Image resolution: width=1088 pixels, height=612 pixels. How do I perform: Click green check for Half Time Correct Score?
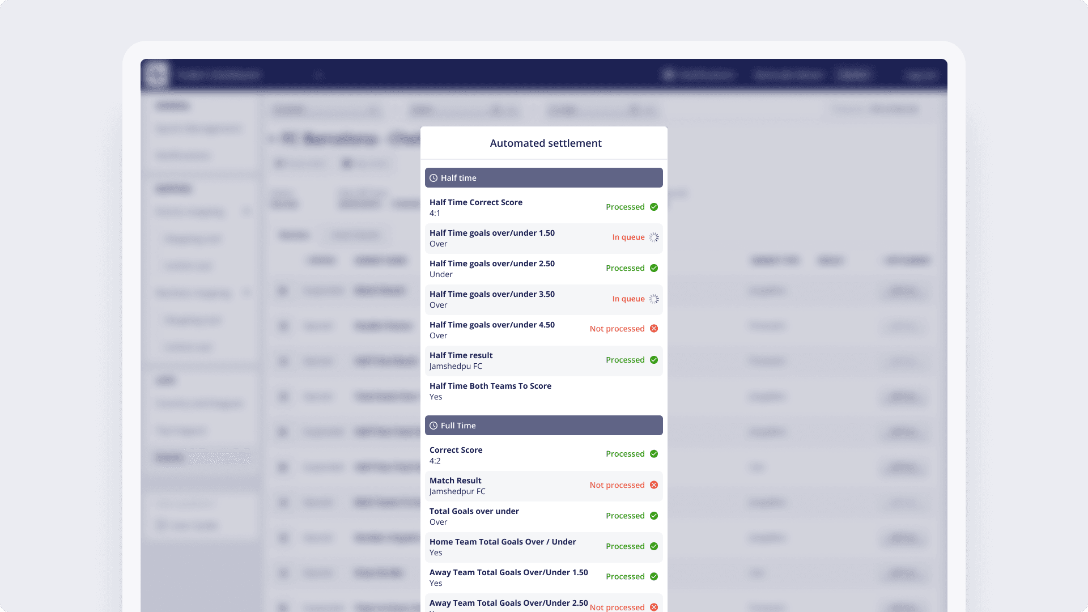[654, 207]
